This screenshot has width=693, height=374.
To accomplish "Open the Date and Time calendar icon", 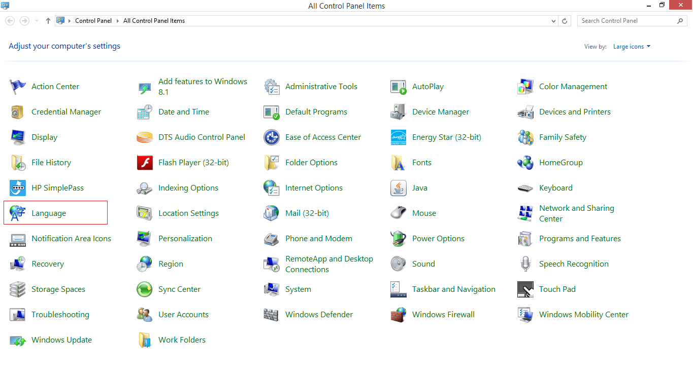I will [x=145, y=112].
